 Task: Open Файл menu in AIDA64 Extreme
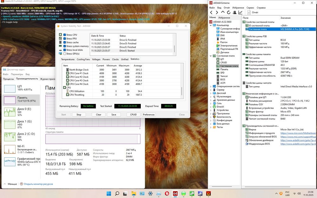tap(212, 8)
